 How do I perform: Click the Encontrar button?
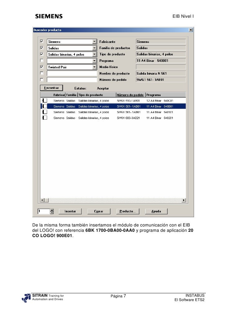(52, 88)
